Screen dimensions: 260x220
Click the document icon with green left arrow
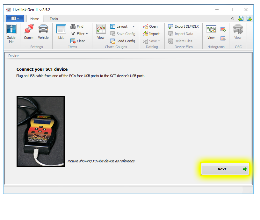coord(241,18)
